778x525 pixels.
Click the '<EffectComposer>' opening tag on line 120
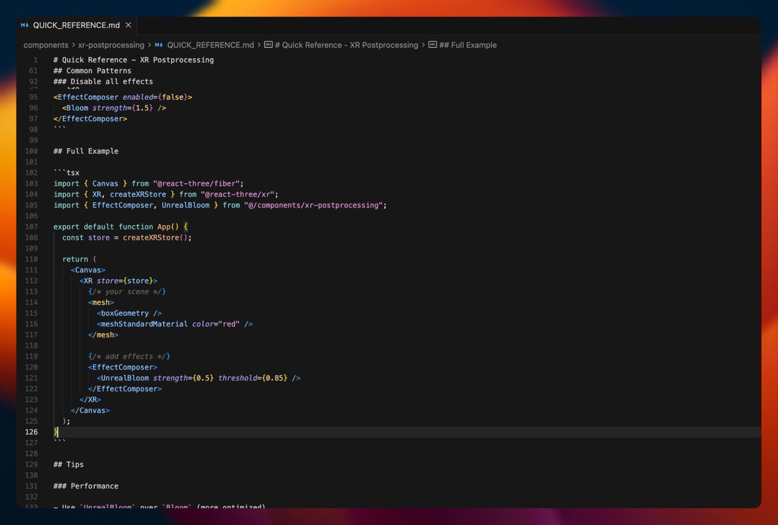click(x=123, y=367)
